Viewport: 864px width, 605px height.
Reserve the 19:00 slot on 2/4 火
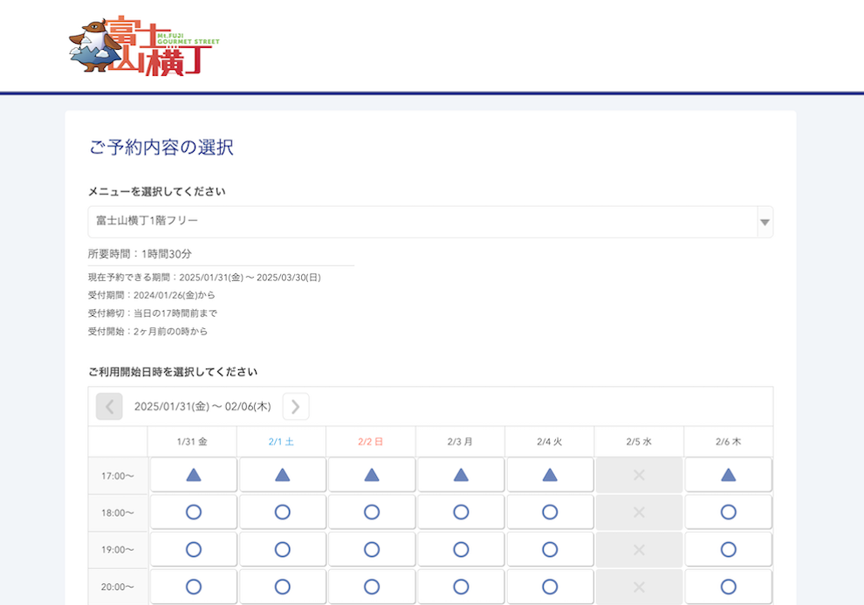pyautogui.click(x=550, y=549)
